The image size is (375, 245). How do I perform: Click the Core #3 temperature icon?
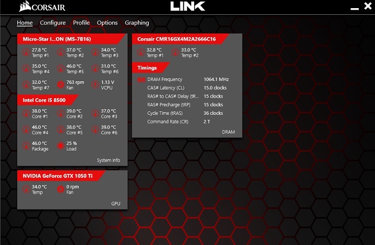click(95, 113)
